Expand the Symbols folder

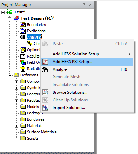(17, 88)
